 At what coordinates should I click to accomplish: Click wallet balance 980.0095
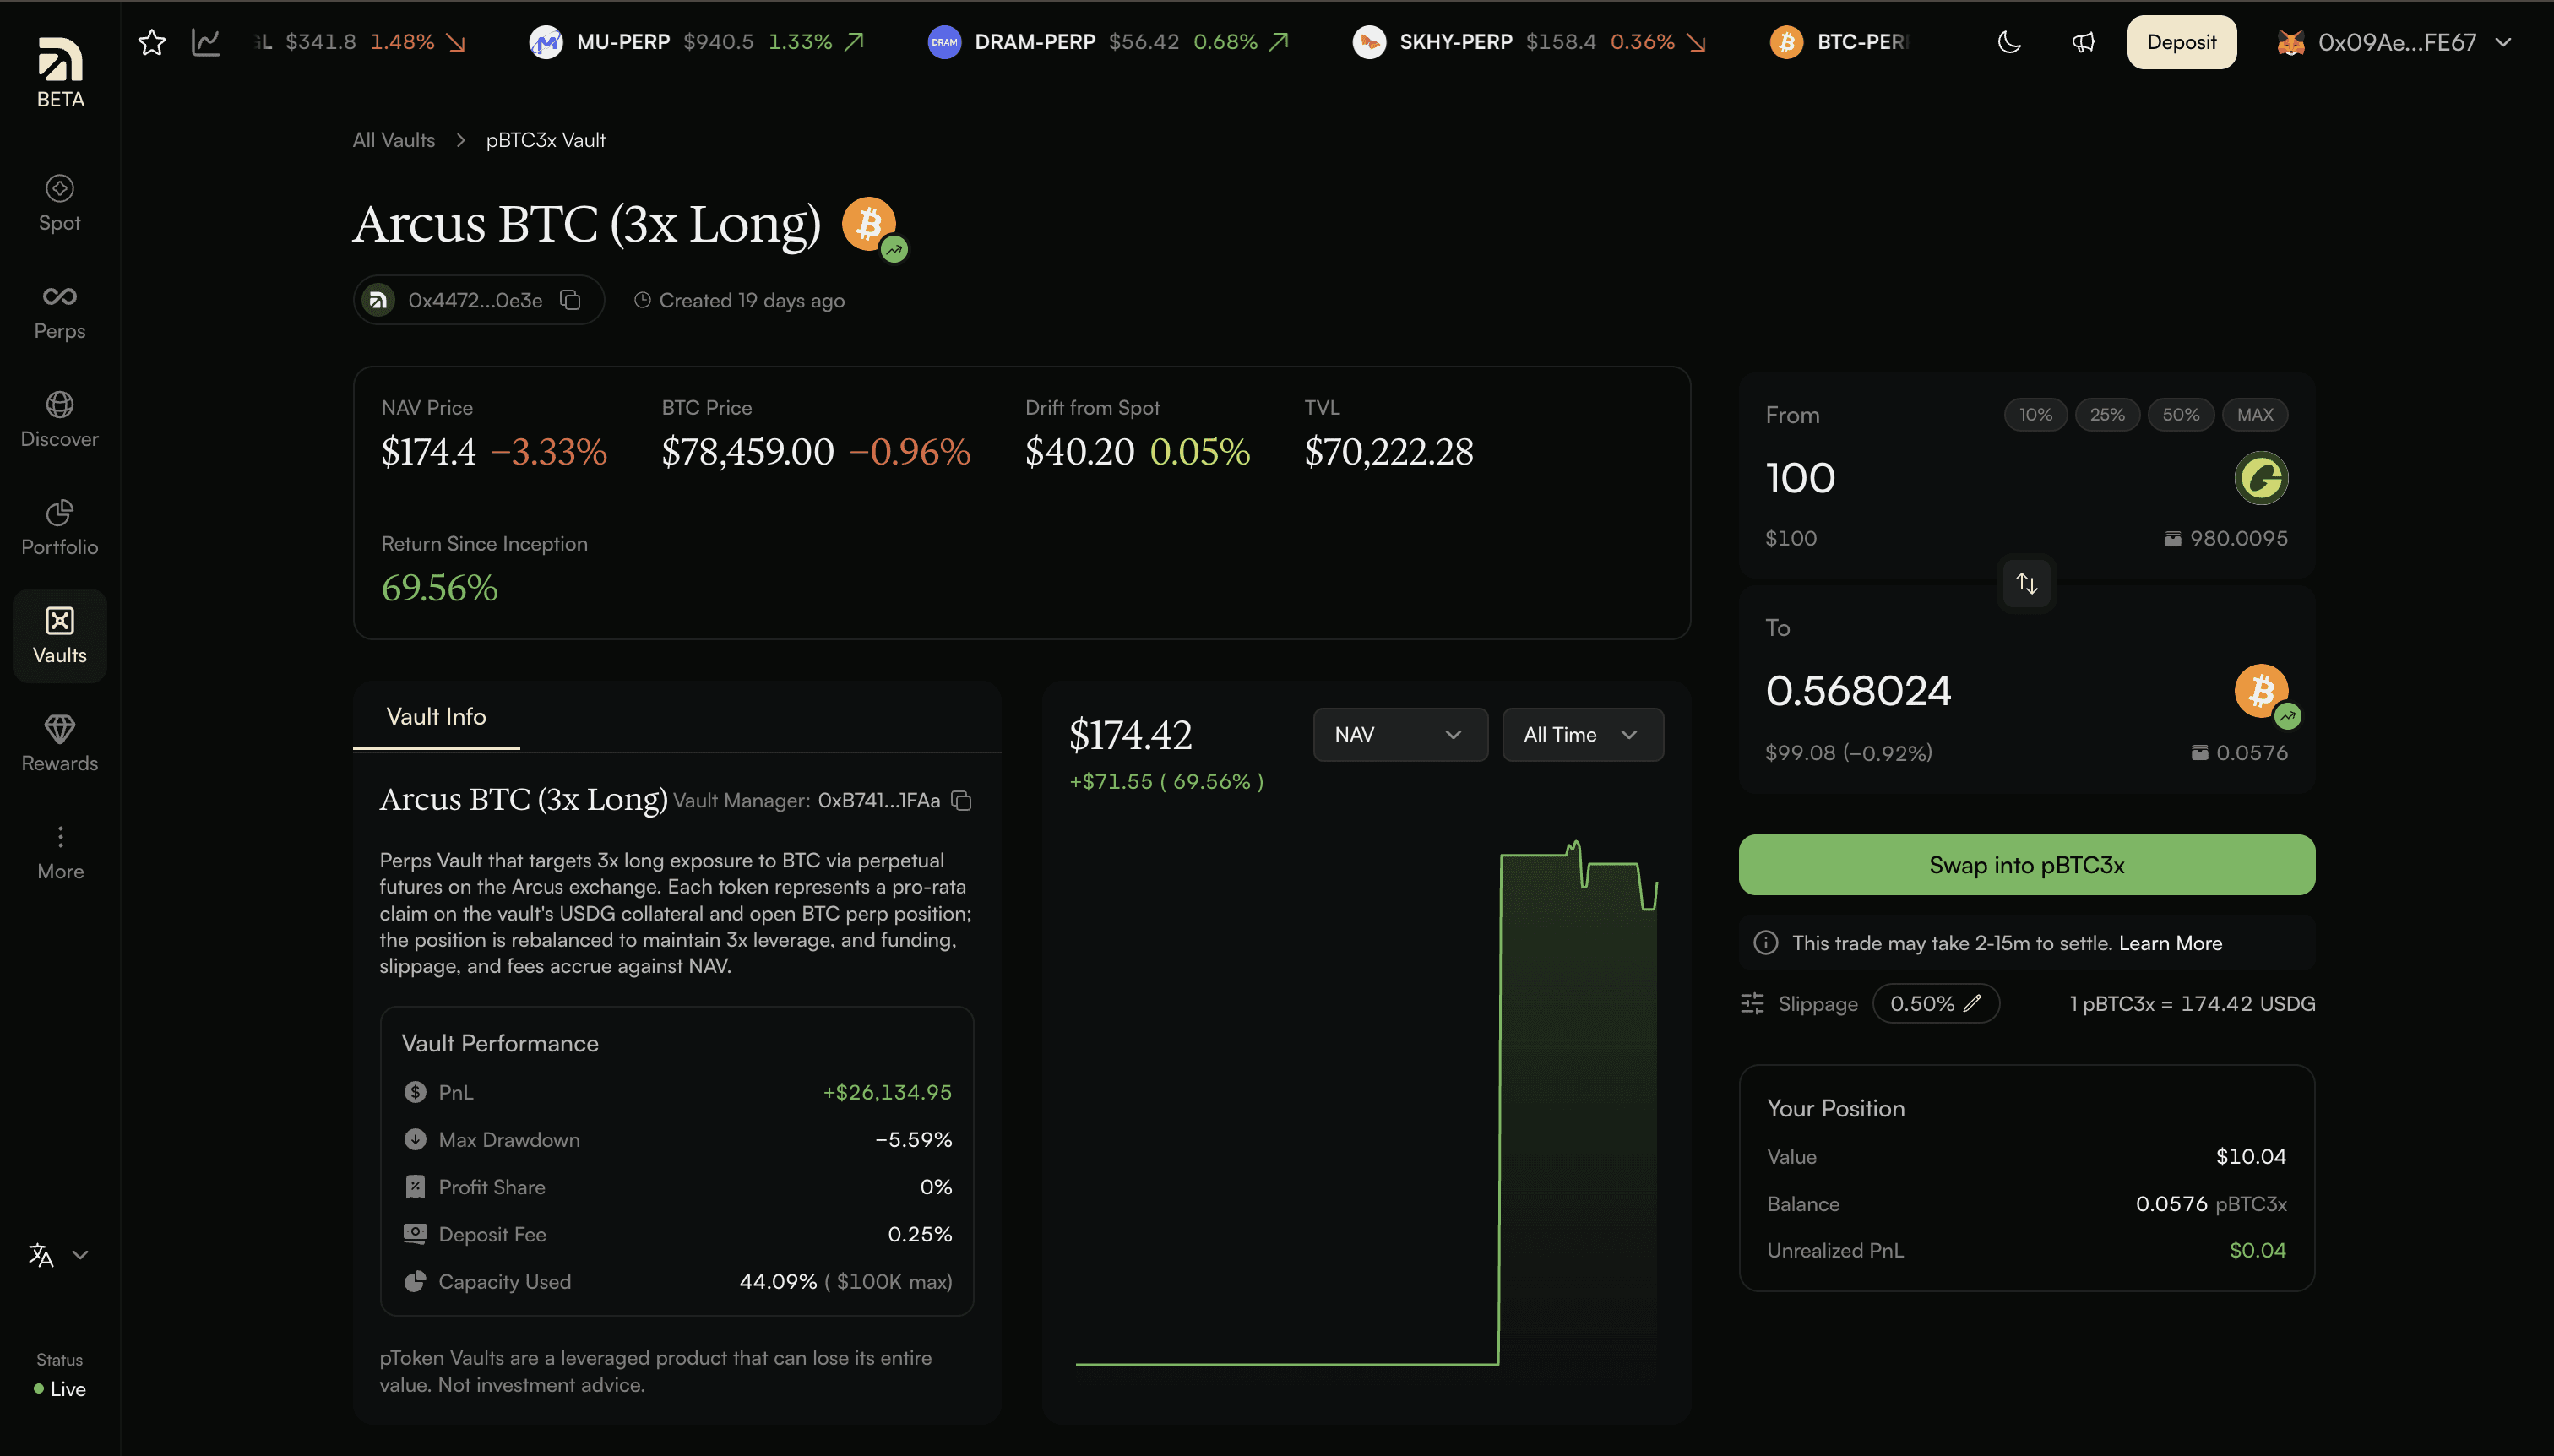point(2226,538)
